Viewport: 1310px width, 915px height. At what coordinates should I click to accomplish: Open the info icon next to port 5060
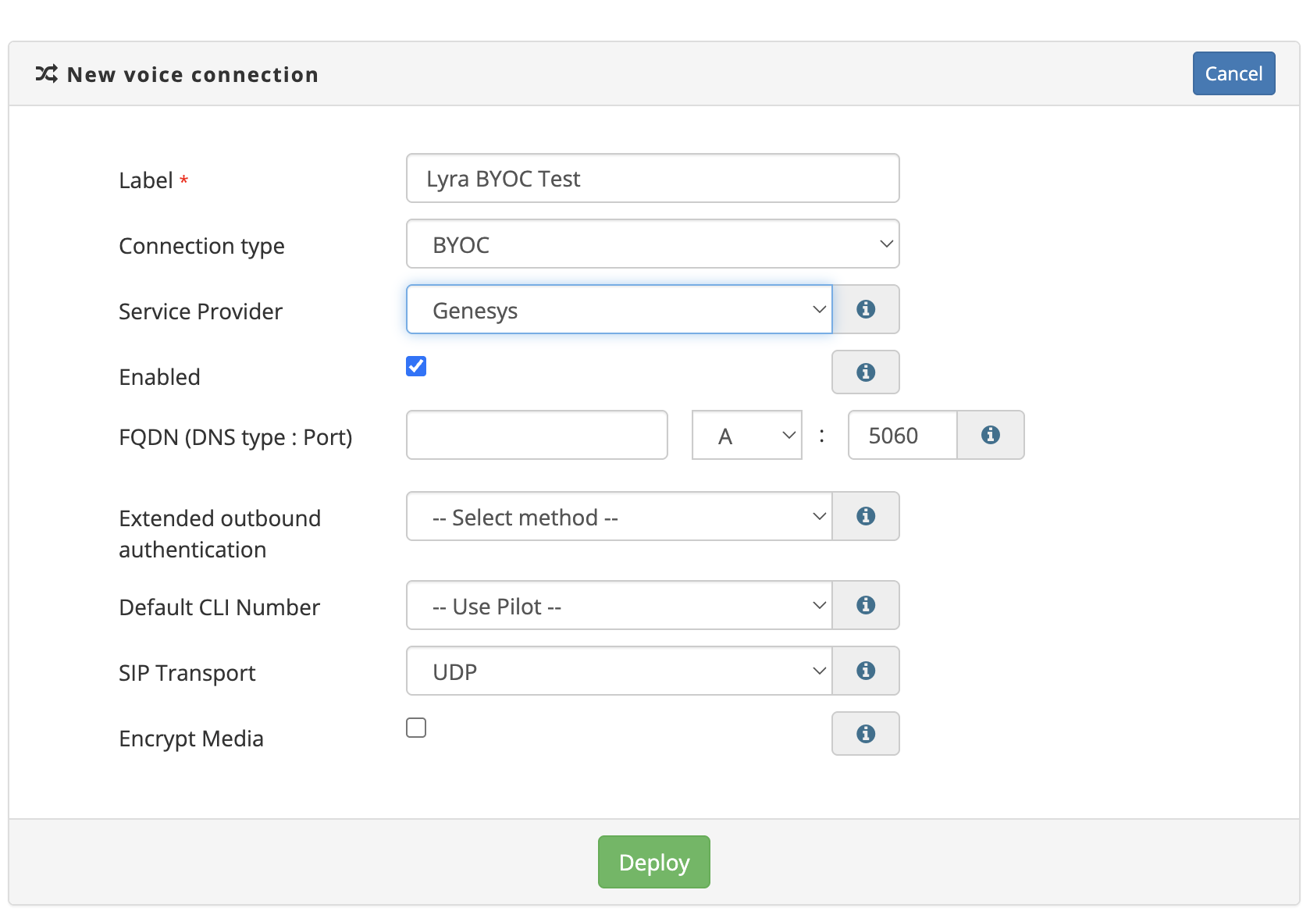[x=990, y=435]
